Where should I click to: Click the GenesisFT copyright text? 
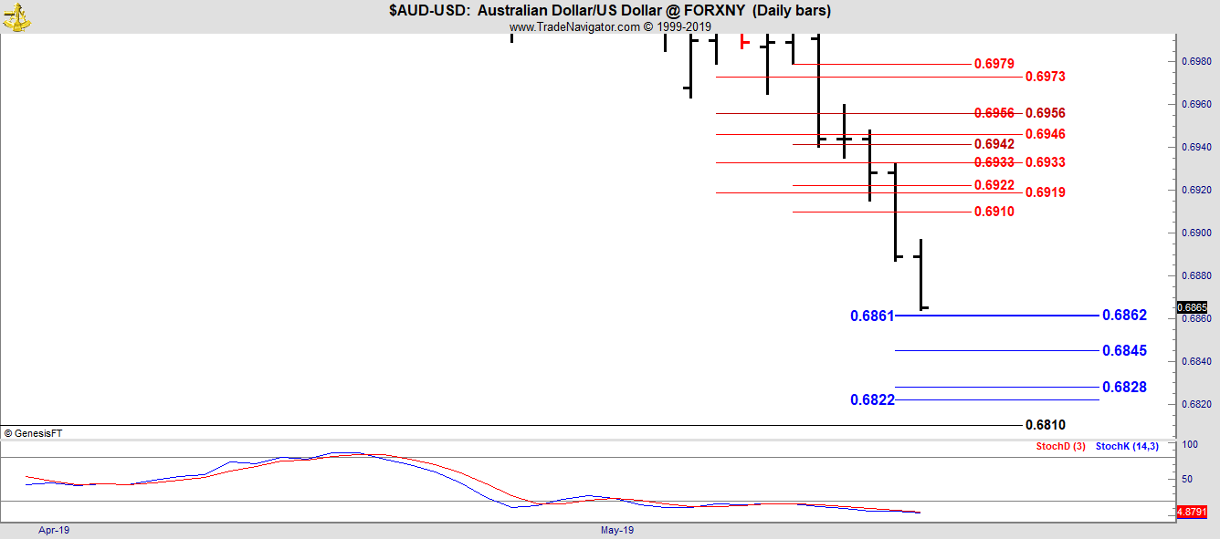coord(33,433)
